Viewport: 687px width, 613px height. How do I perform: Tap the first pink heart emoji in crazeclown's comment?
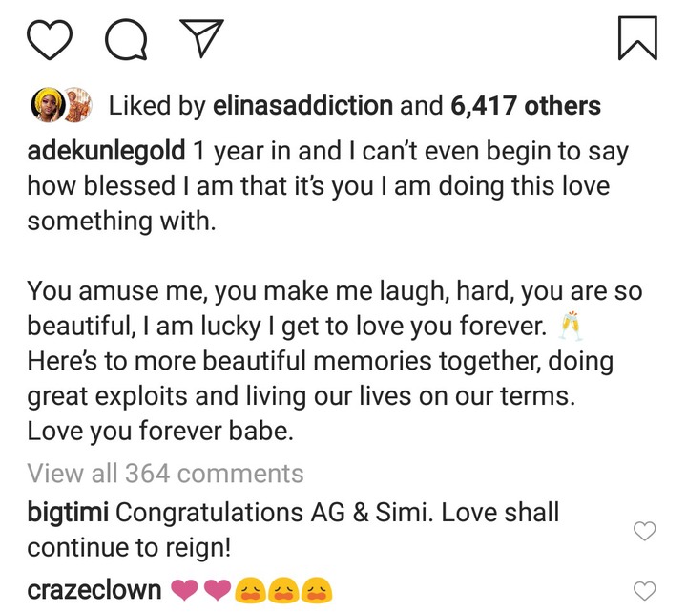[186, 591]
